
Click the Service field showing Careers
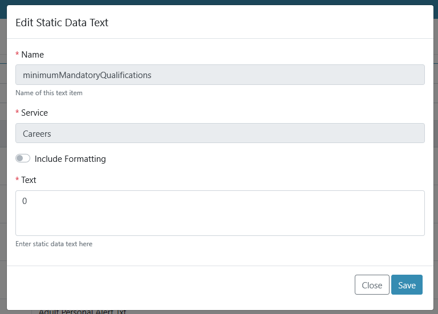(x=220, y=133)
